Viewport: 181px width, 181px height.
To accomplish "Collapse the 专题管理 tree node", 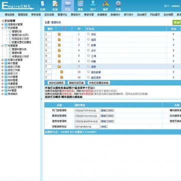I will point(2,45).
